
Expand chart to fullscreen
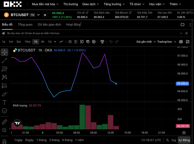tap(188, 42)
